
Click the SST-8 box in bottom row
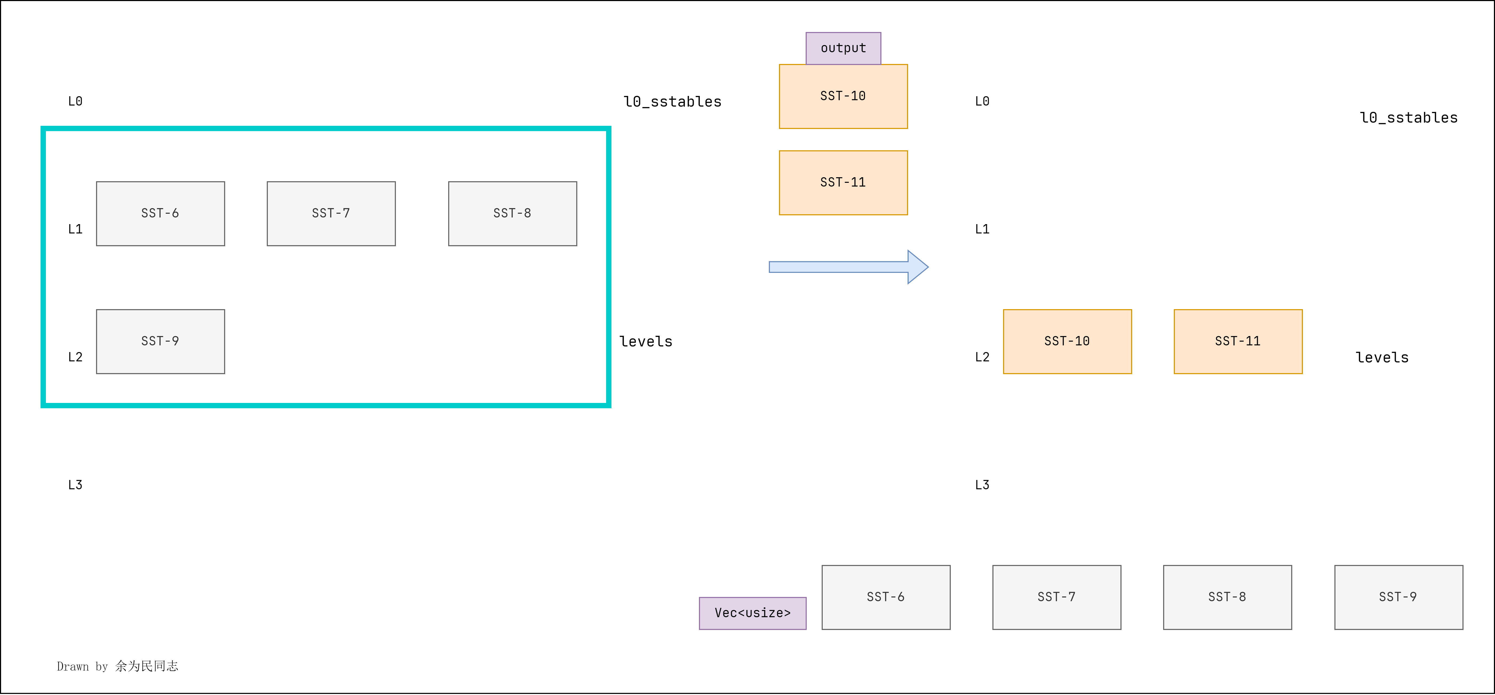(1227, 597)
